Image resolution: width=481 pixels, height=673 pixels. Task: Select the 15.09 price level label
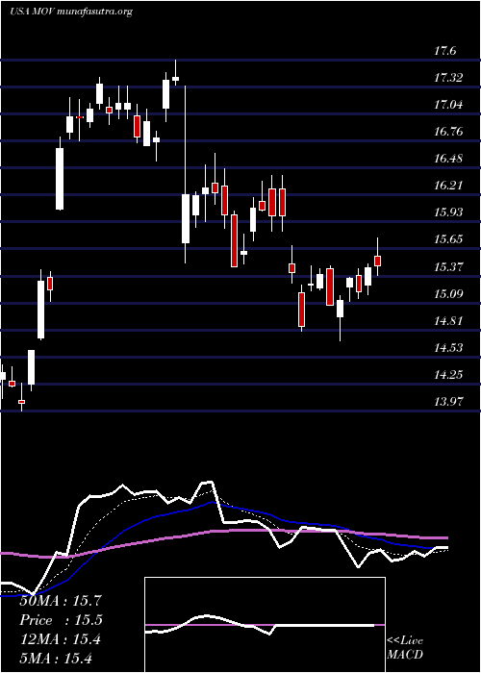448,294
